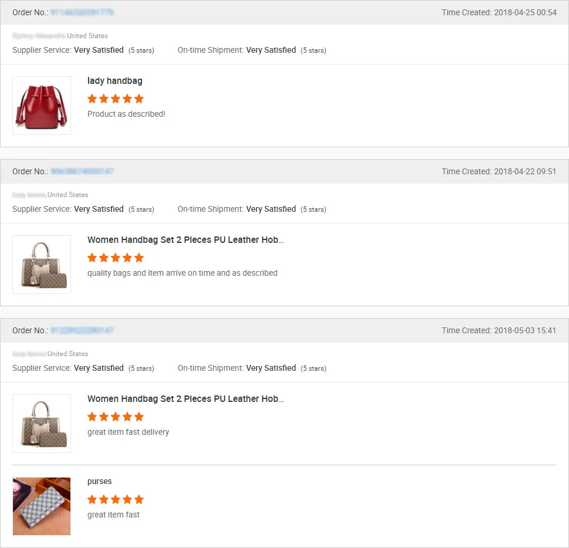Click 'Time Created: 2018-04-22 09:51' text
Viewport: 569px width, 548px height.
pos(499,171)
